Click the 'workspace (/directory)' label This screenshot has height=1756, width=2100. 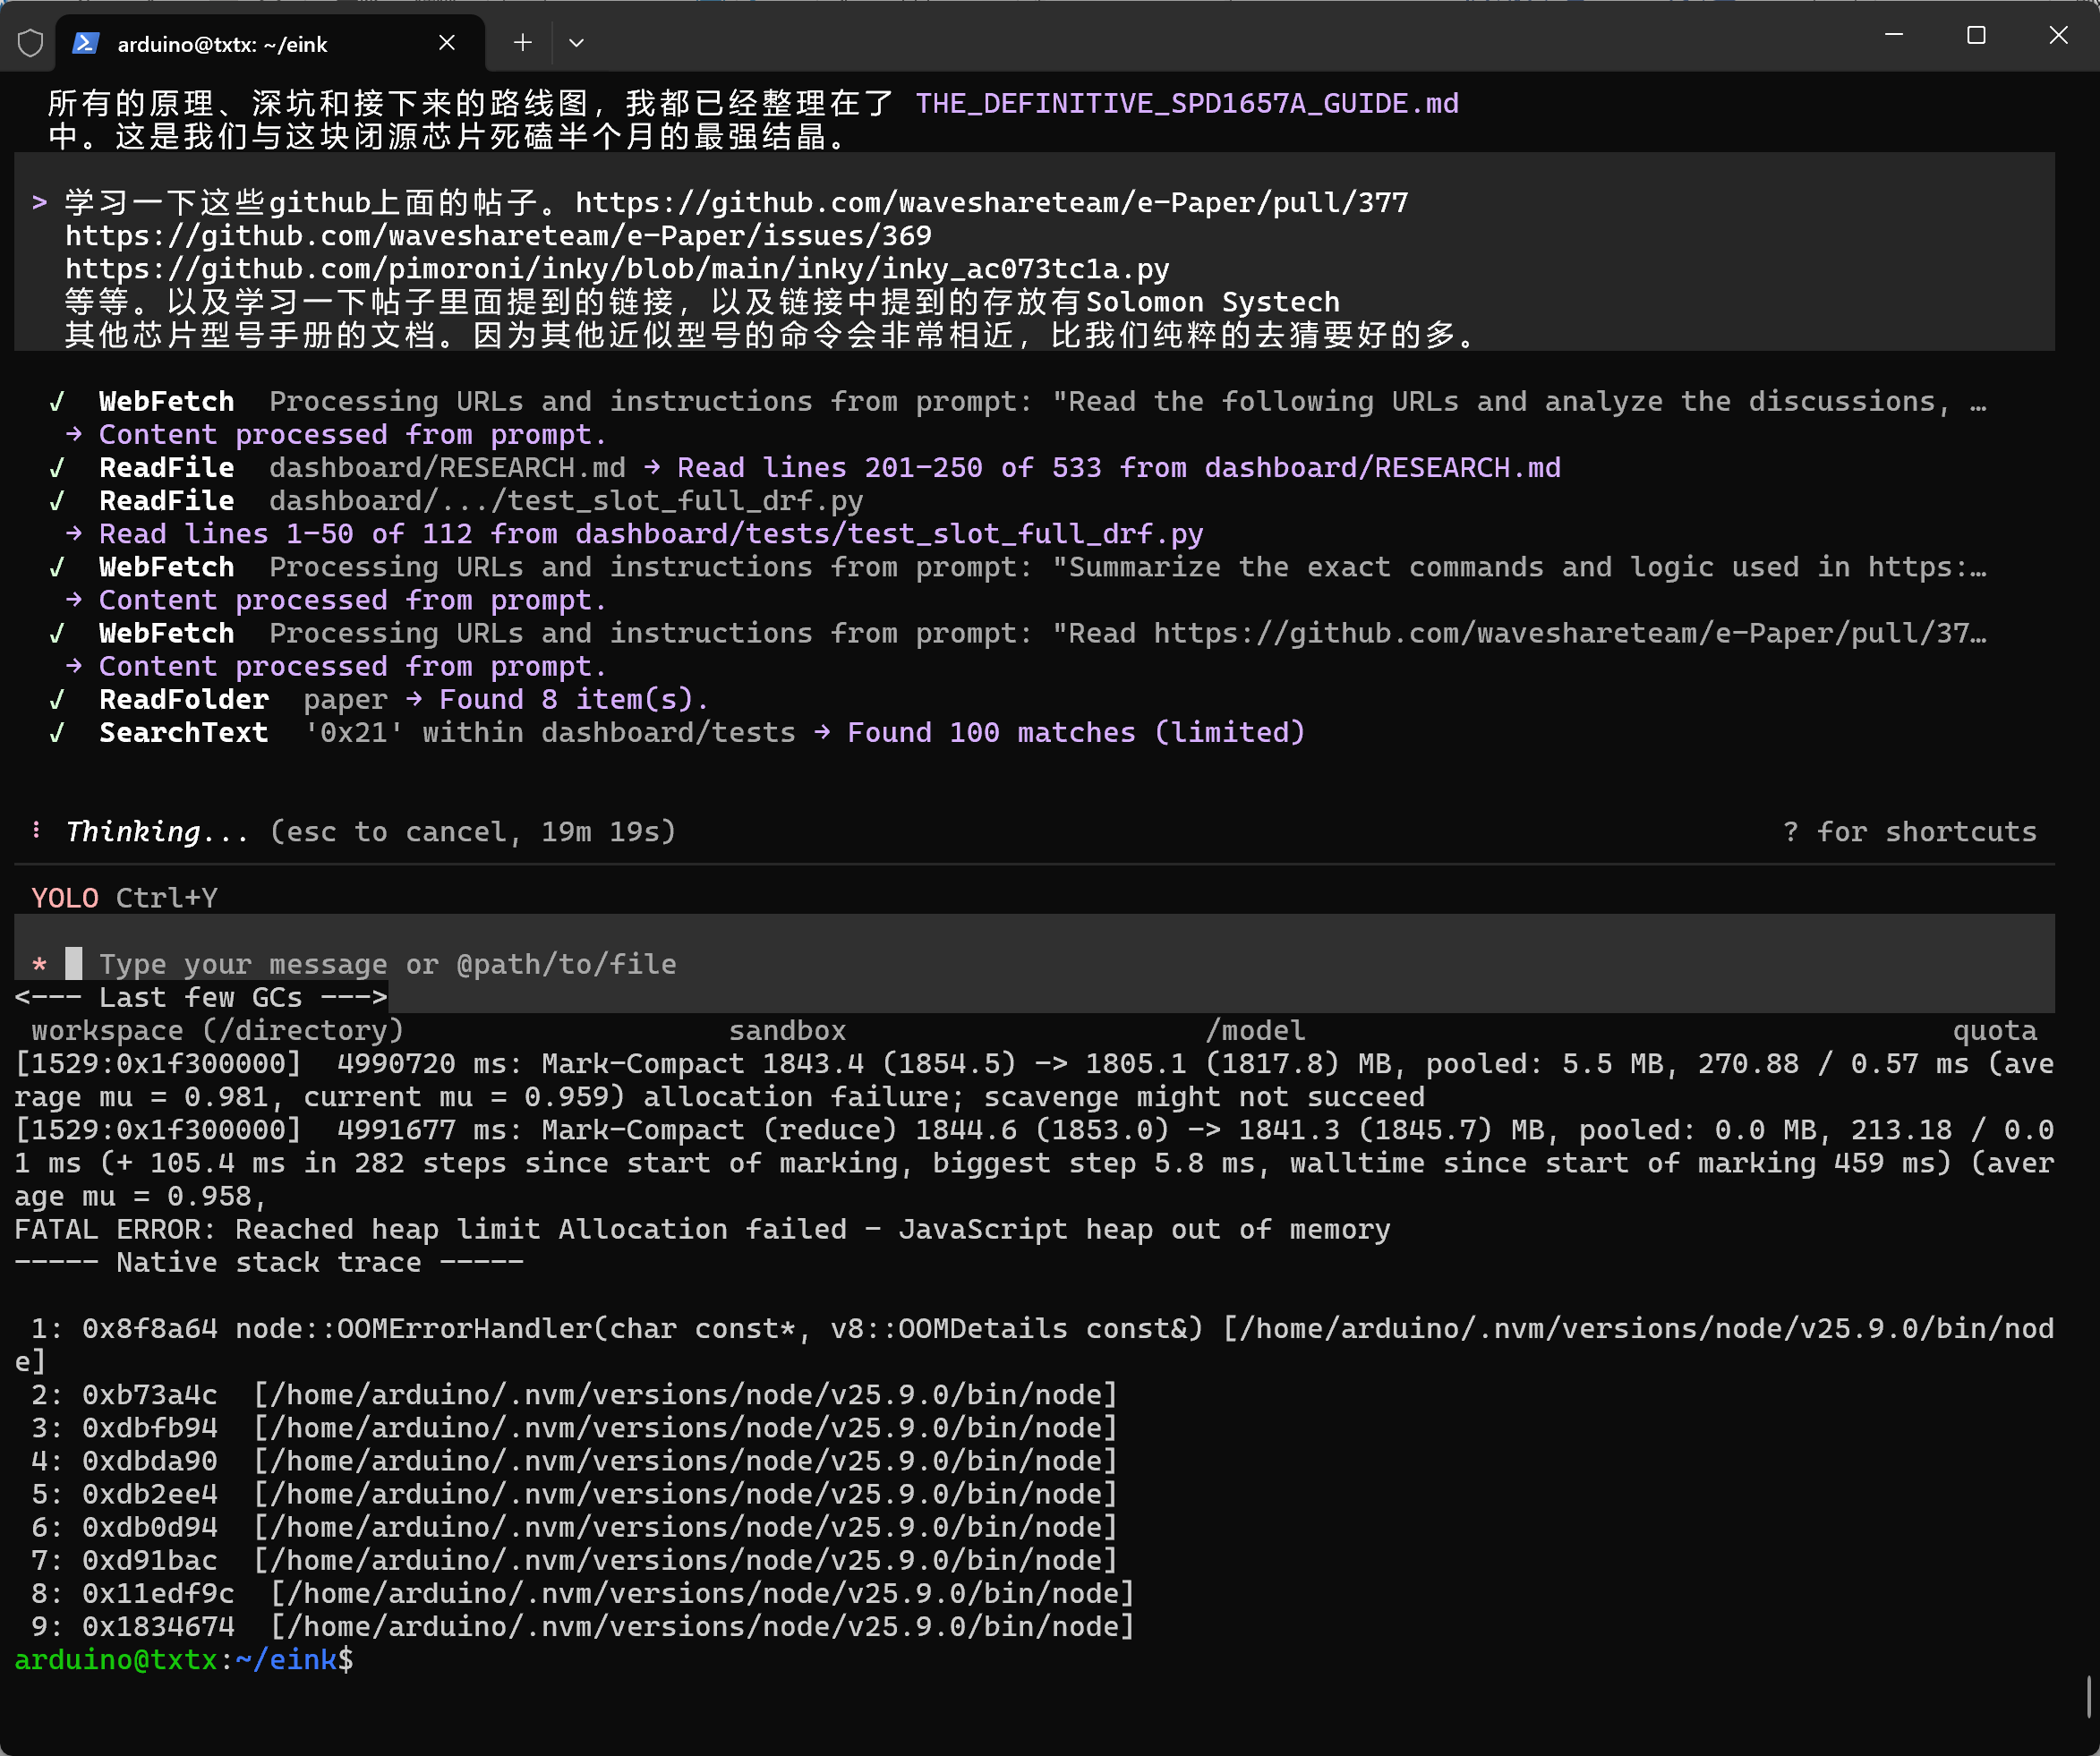[x=218, y=1030]
